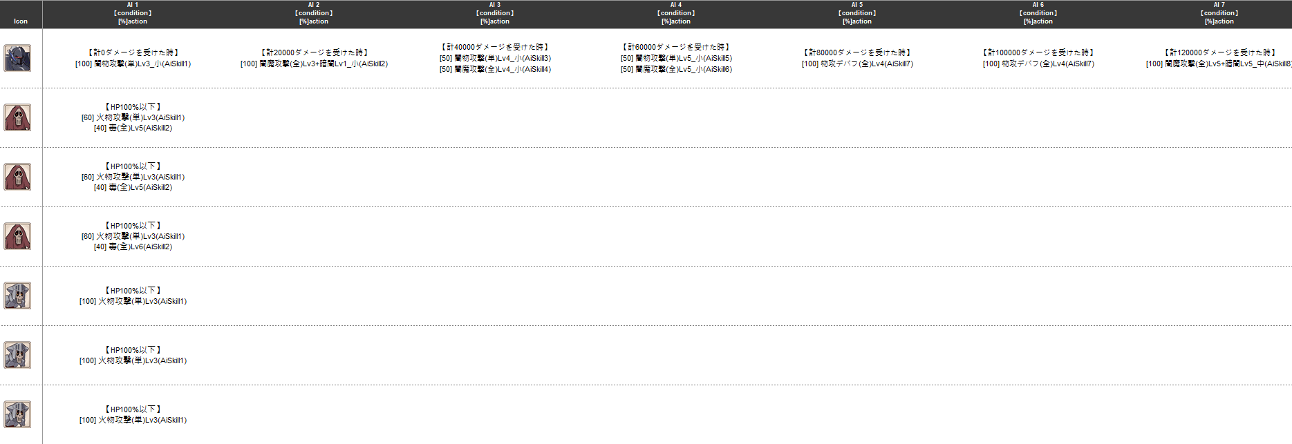Viewport: 1292px width, 444px height.
Task: Select the AI 1 column header
Action: (x=132, y=13)
